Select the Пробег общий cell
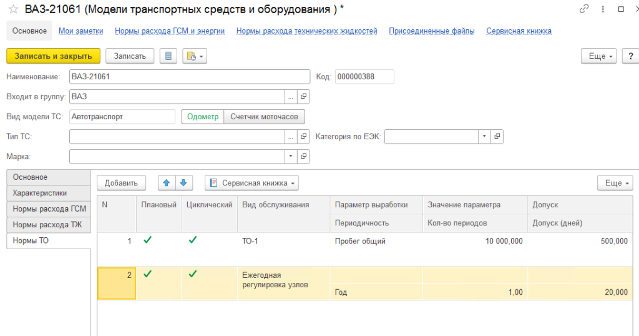This screenshot has height=336, width=639. pyautogui.click(x=376, y=241)
